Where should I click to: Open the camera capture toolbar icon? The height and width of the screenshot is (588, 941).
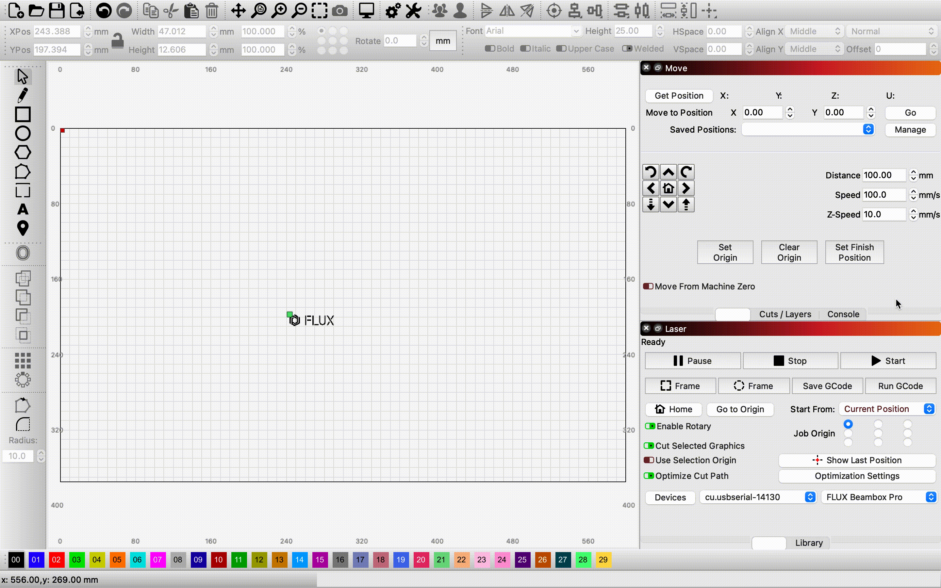coord(339,11)
